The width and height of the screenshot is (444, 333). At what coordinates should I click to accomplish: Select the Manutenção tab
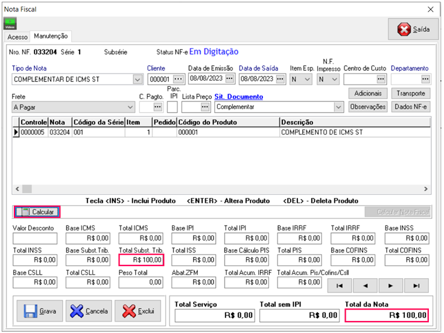click(x=51, y=37)
